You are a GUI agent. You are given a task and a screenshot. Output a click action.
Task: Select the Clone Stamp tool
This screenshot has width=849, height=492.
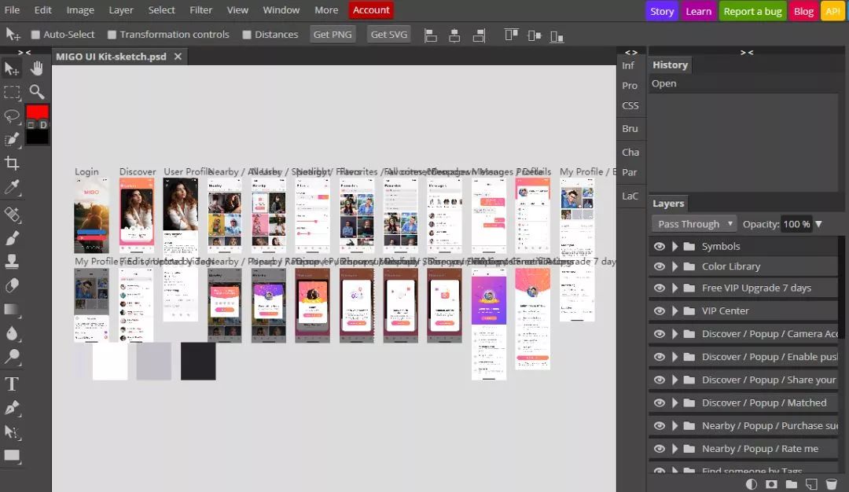[11, 262]
